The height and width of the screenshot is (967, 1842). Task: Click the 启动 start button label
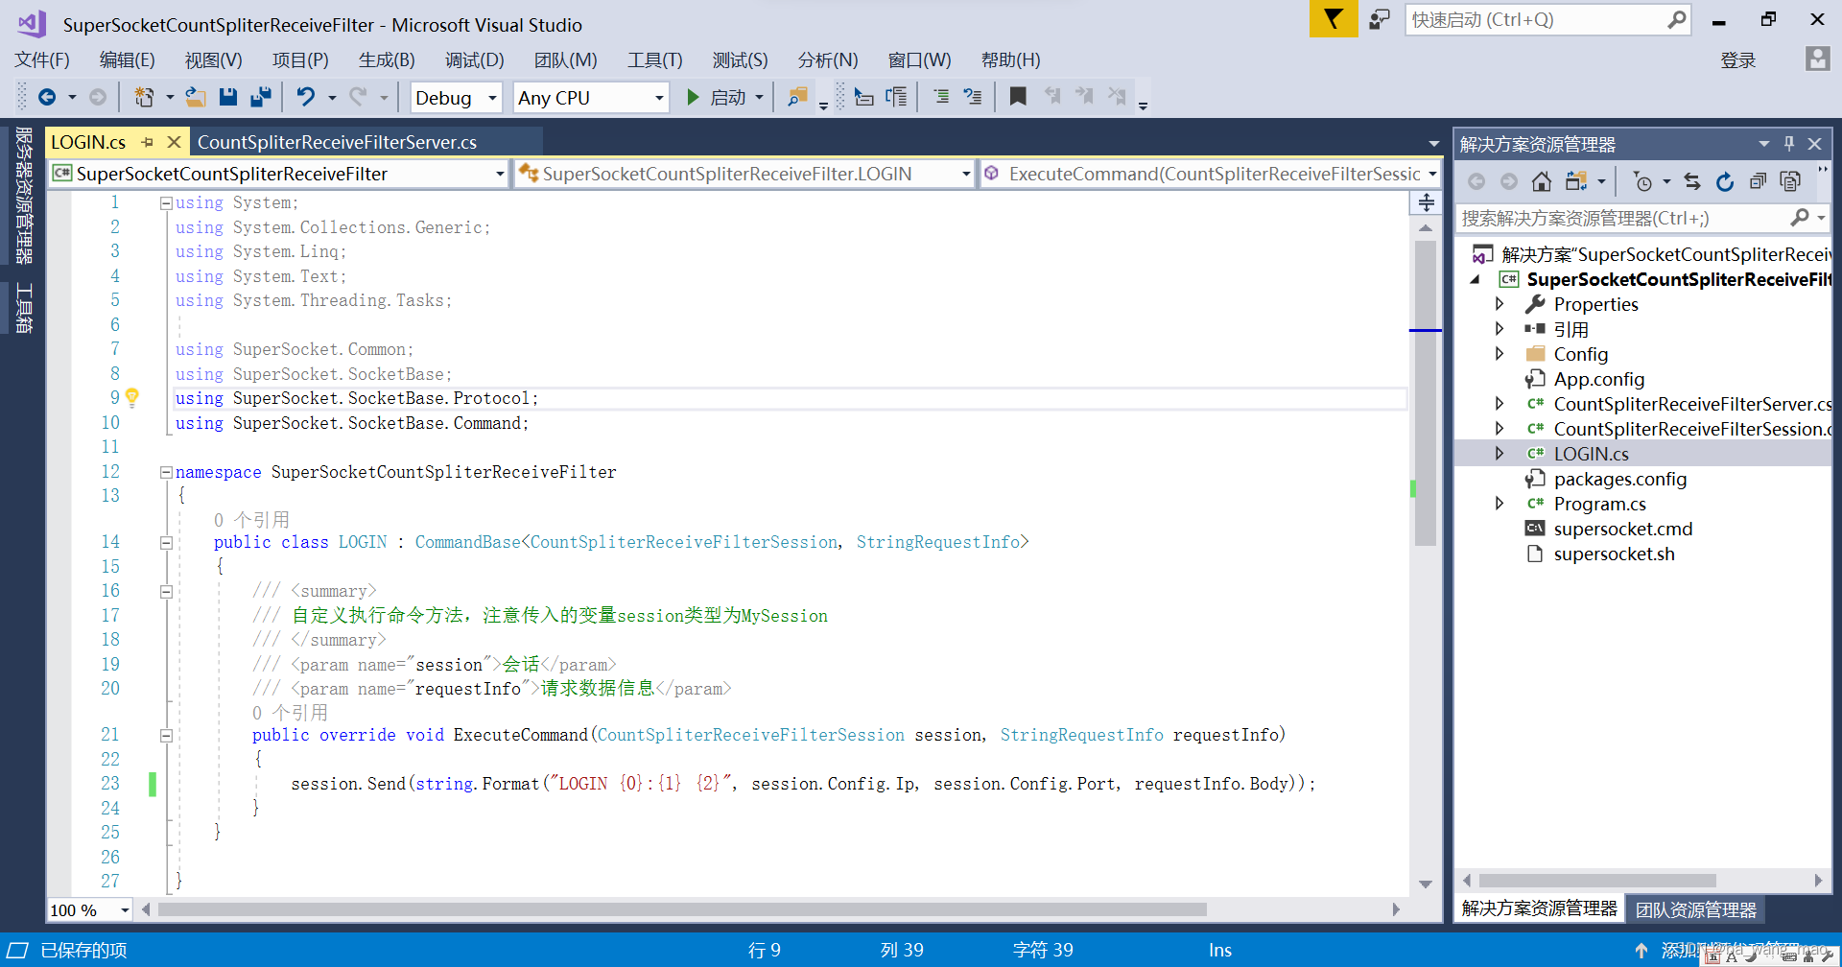coord(728,98)
